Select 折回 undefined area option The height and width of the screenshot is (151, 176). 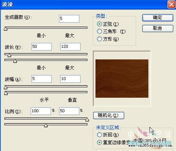click(x=99, y=135)
